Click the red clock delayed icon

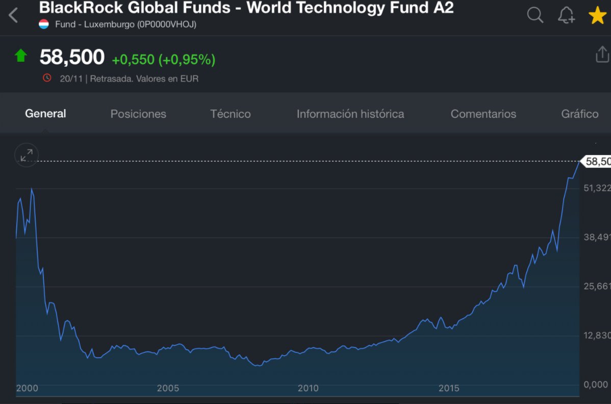[47, 78]
